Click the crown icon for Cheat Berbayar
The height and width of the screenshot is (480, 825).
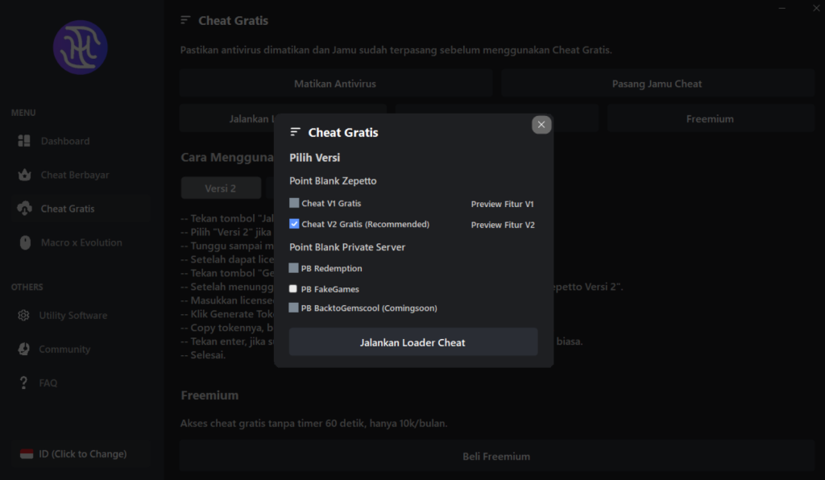24,175
